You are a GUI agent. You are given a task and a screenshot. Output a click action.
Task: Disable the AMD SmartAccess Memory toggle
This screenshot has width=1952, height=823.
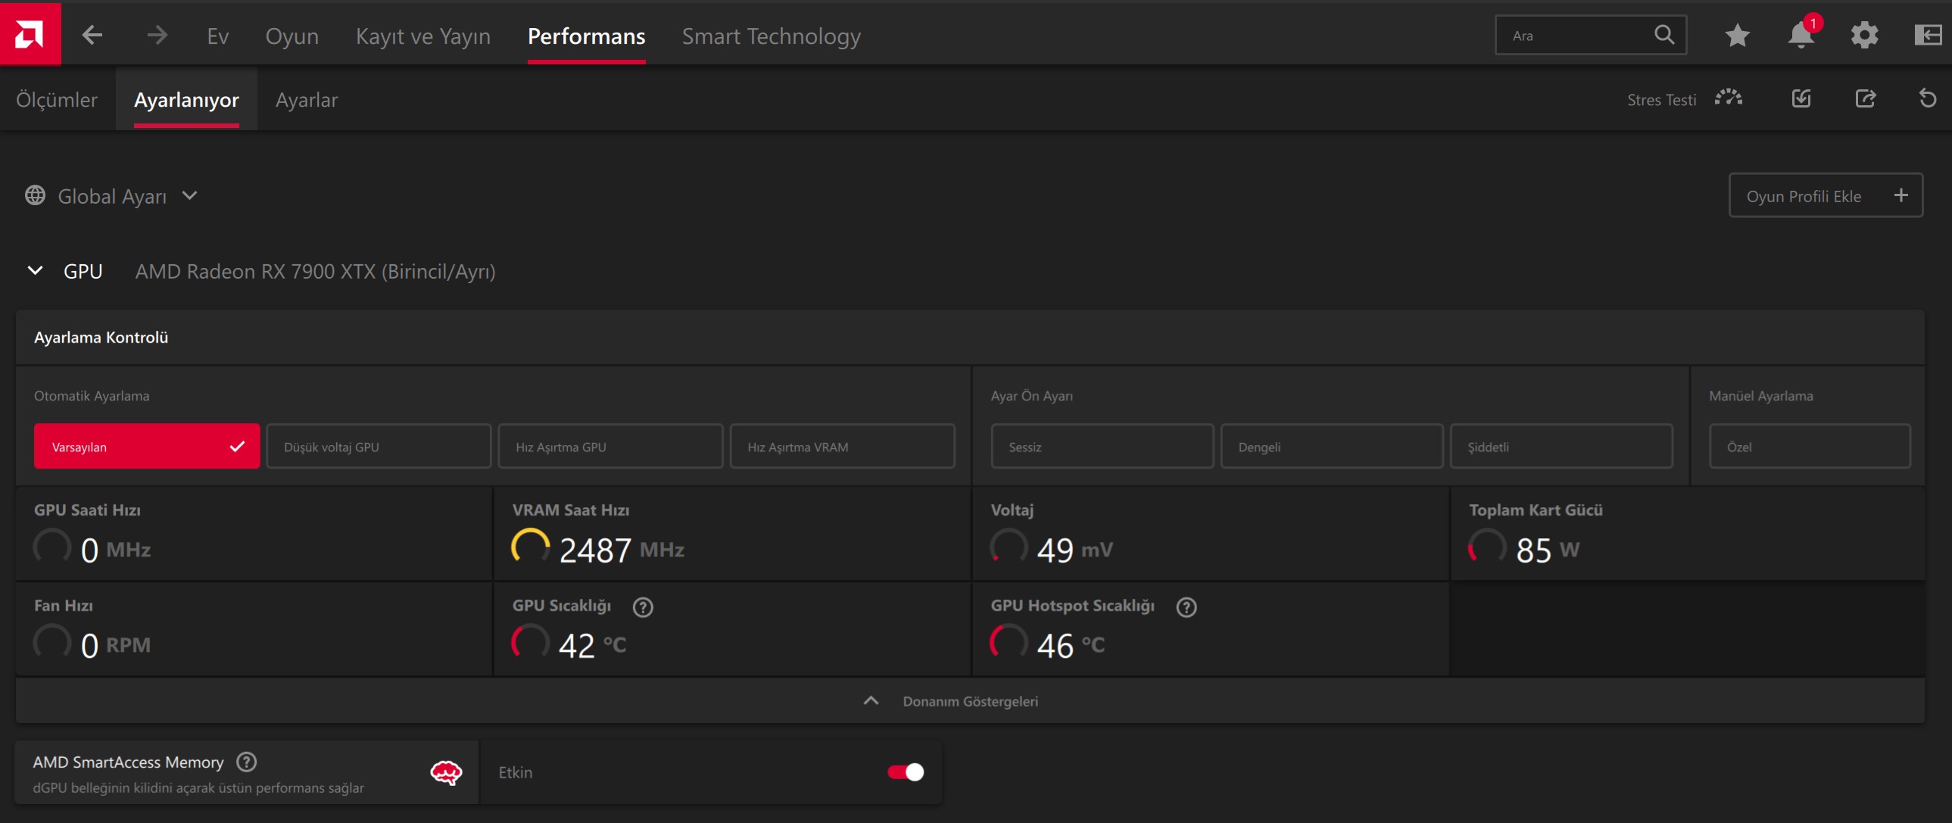coord(906,772)
